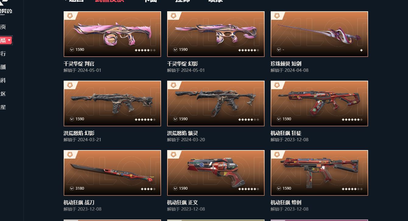Click the VP currency icon on 洪荒怒焰 幻影 card
This screenshot has width=408, height=221.
72,119
